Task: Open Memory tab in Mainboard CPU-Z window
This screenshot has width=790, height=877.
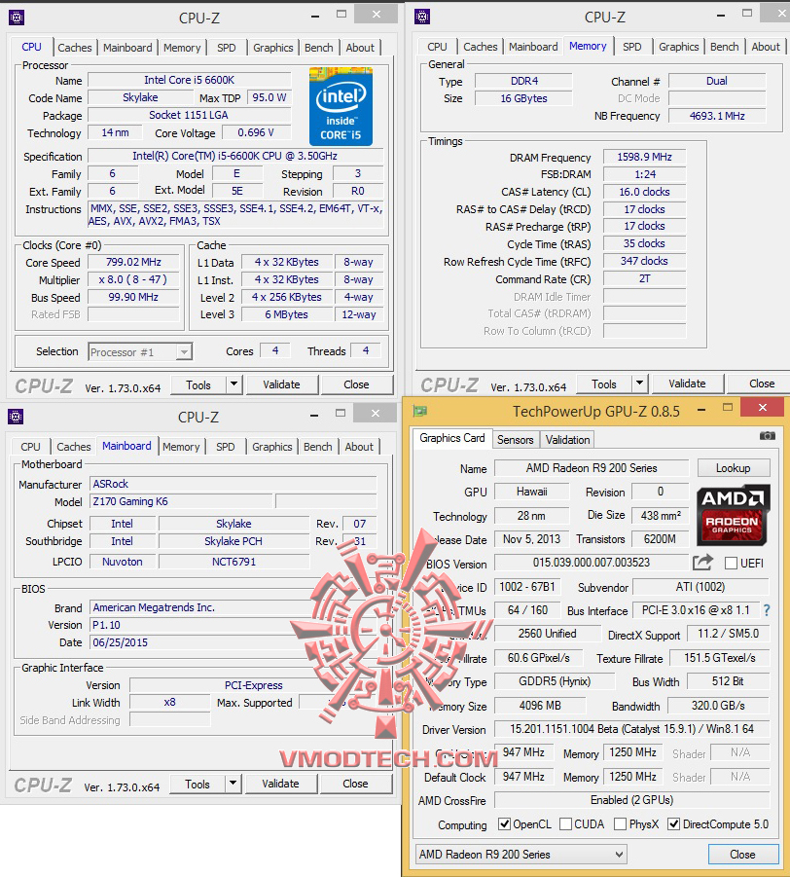Action: tap(181, 447)
